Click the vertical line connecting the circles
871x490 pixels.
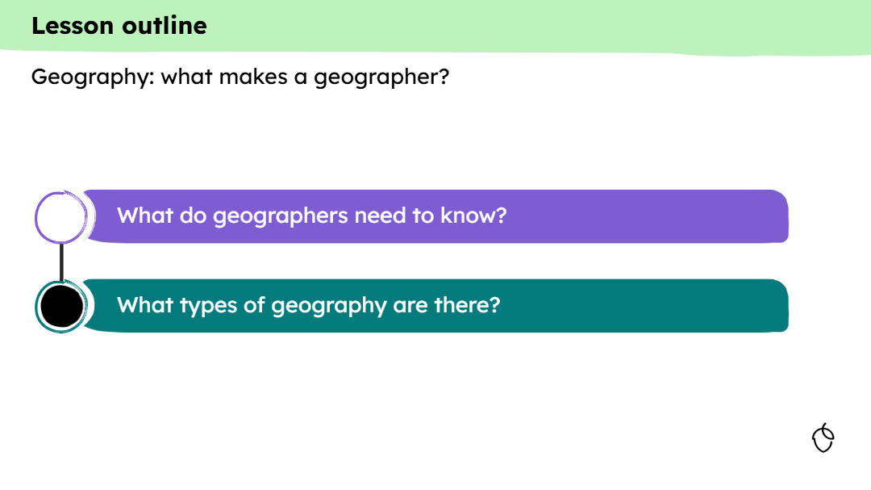pos(61,261)
